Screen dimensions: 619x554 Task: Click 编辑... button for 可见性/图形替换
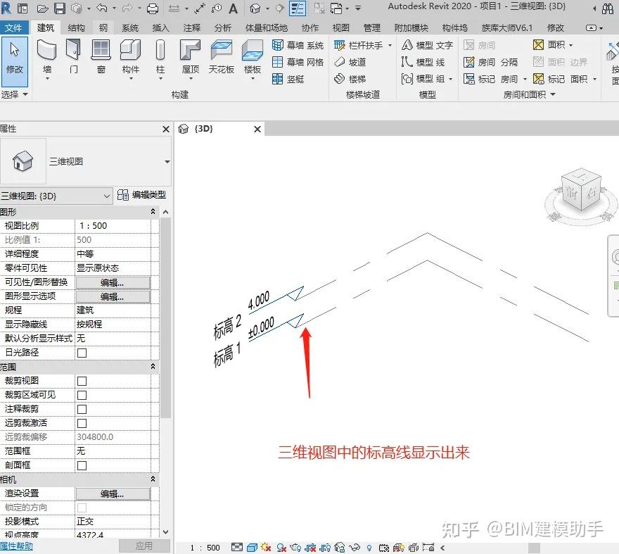pos(113,283)
